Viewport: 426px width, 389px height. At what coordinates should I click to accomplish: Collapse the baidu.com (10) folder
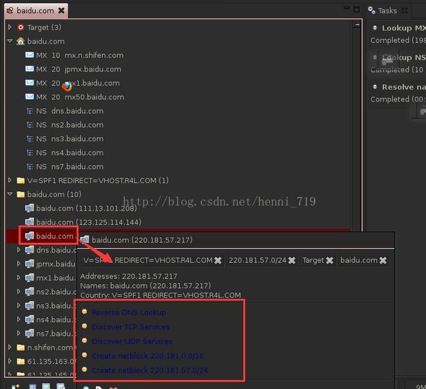coord(10,194)
